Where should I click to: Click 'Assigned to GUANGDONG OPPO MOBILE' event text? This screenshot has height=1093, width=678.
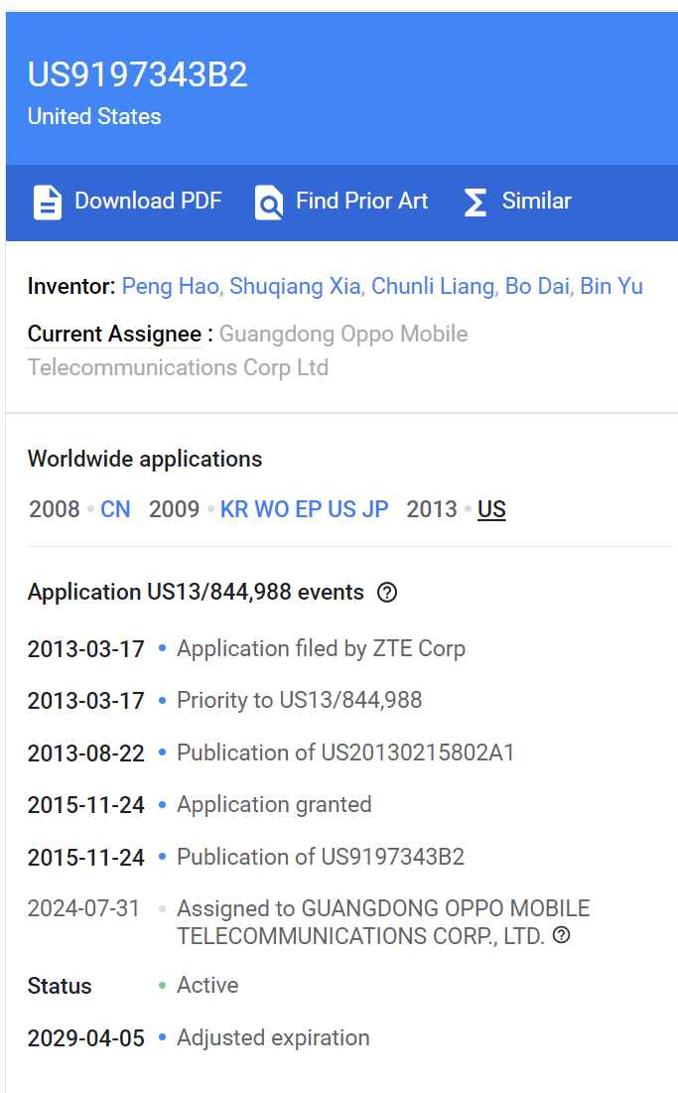[383, 921]
